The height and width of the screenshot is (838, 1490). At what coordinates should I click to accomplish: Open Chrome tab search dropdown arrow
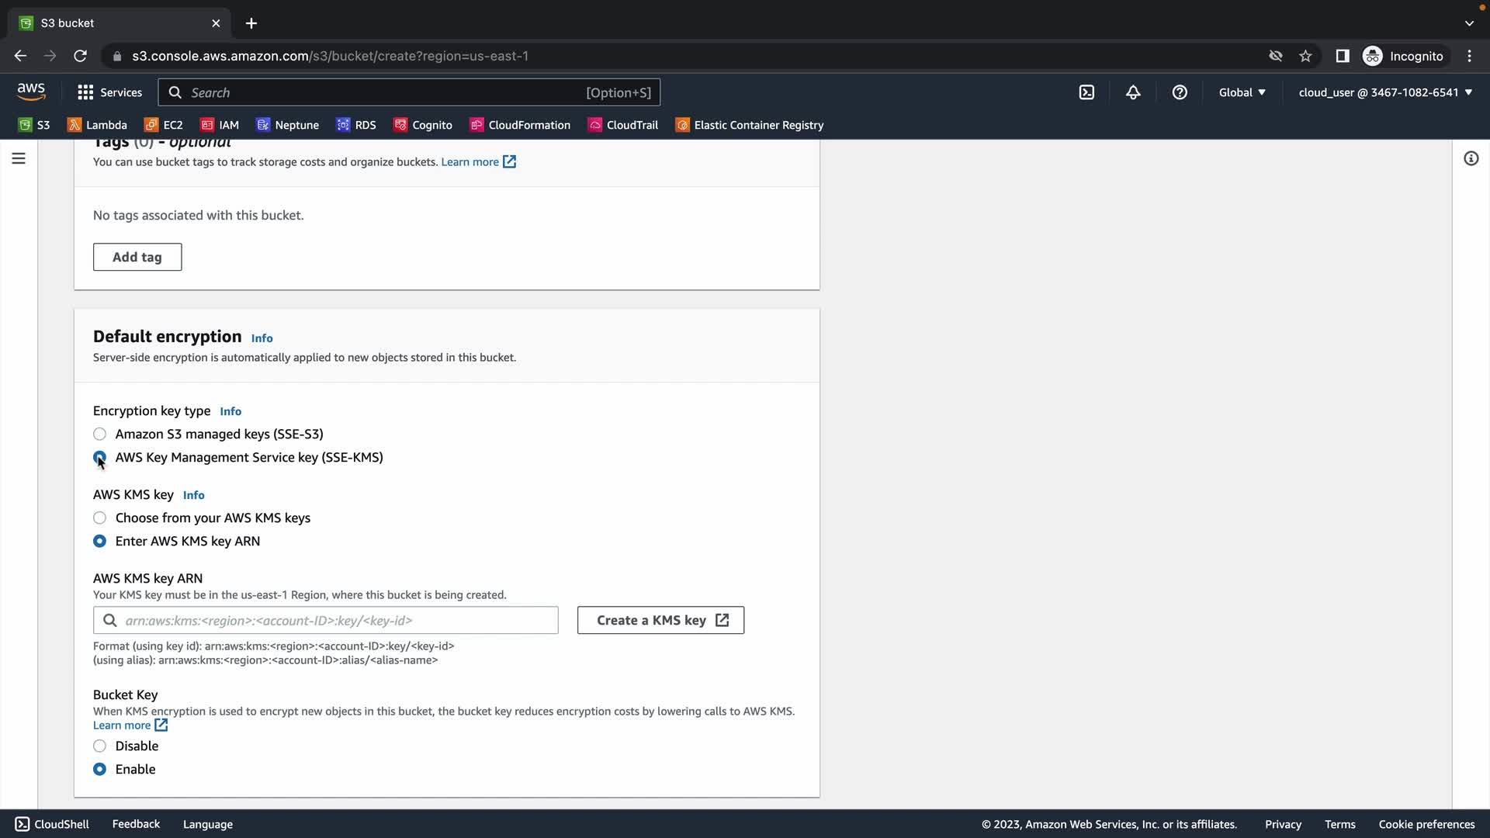(1468, 23)
